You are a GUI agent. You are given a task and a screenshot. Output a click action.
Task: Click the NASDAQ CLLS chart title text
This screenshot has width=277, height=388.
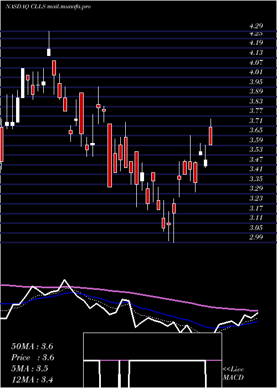tap(48, 7)
